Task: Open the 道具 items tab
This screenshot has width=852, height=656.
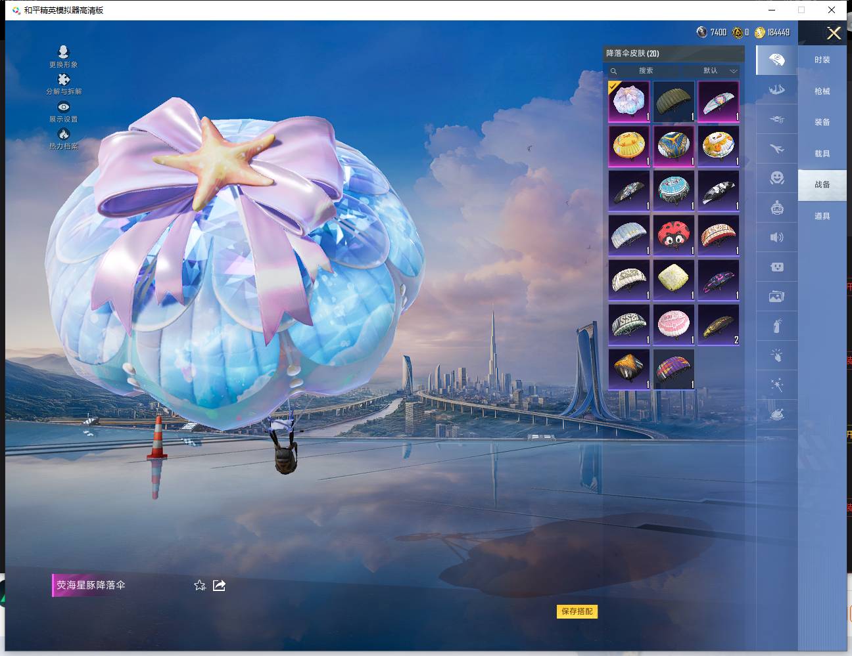Action: pos(822,216)
